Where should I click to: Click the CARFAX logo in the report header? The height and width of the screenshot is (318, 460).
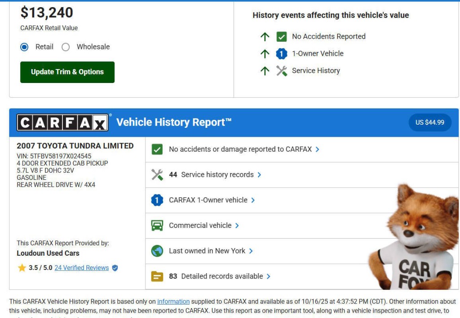coord(62,122)
